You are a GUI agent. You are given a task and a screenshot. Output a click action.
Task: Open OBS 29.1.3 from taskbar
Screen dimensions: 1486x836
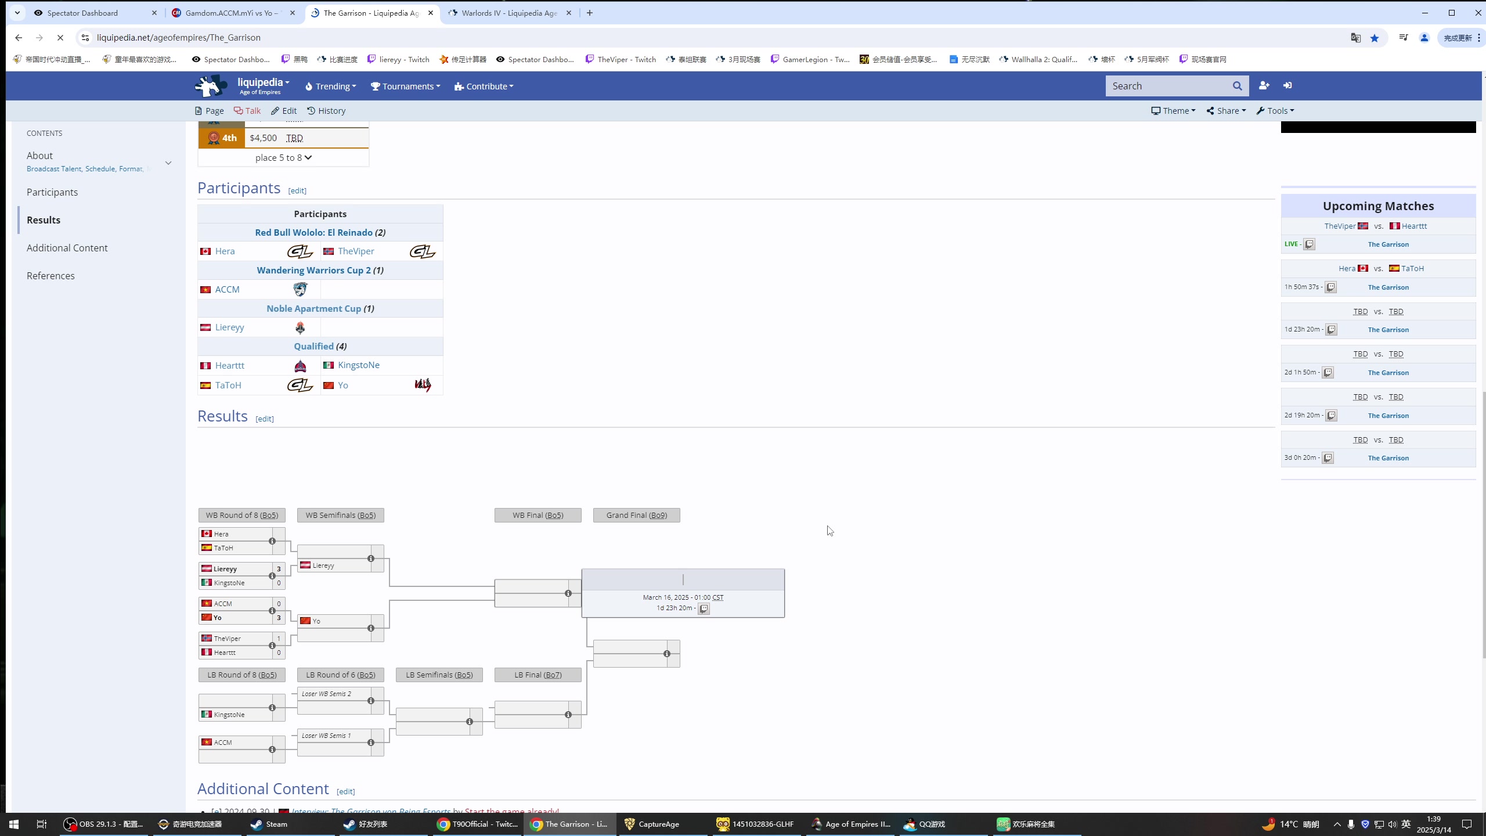click(x=104, y=824)
